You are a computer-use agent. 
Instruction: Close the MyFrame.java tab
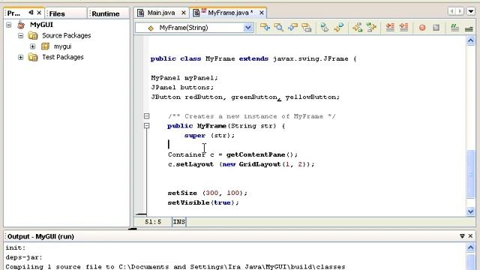click(262, 13)
